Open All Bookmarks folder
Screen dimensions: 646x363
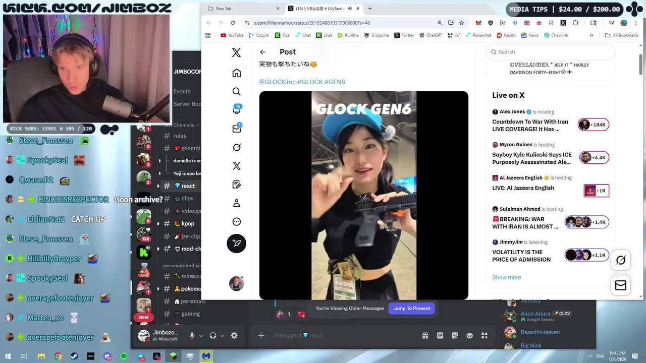(621, 35)
